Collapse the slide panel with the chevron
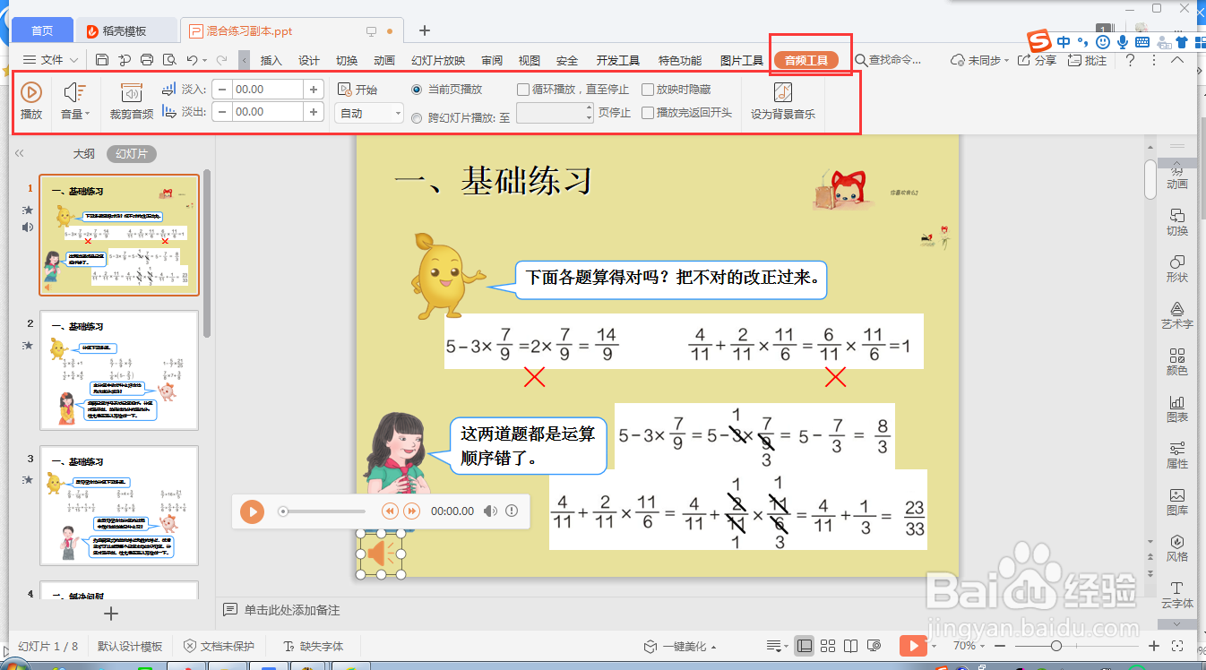Screen dimensions: 1206x670 19,152
